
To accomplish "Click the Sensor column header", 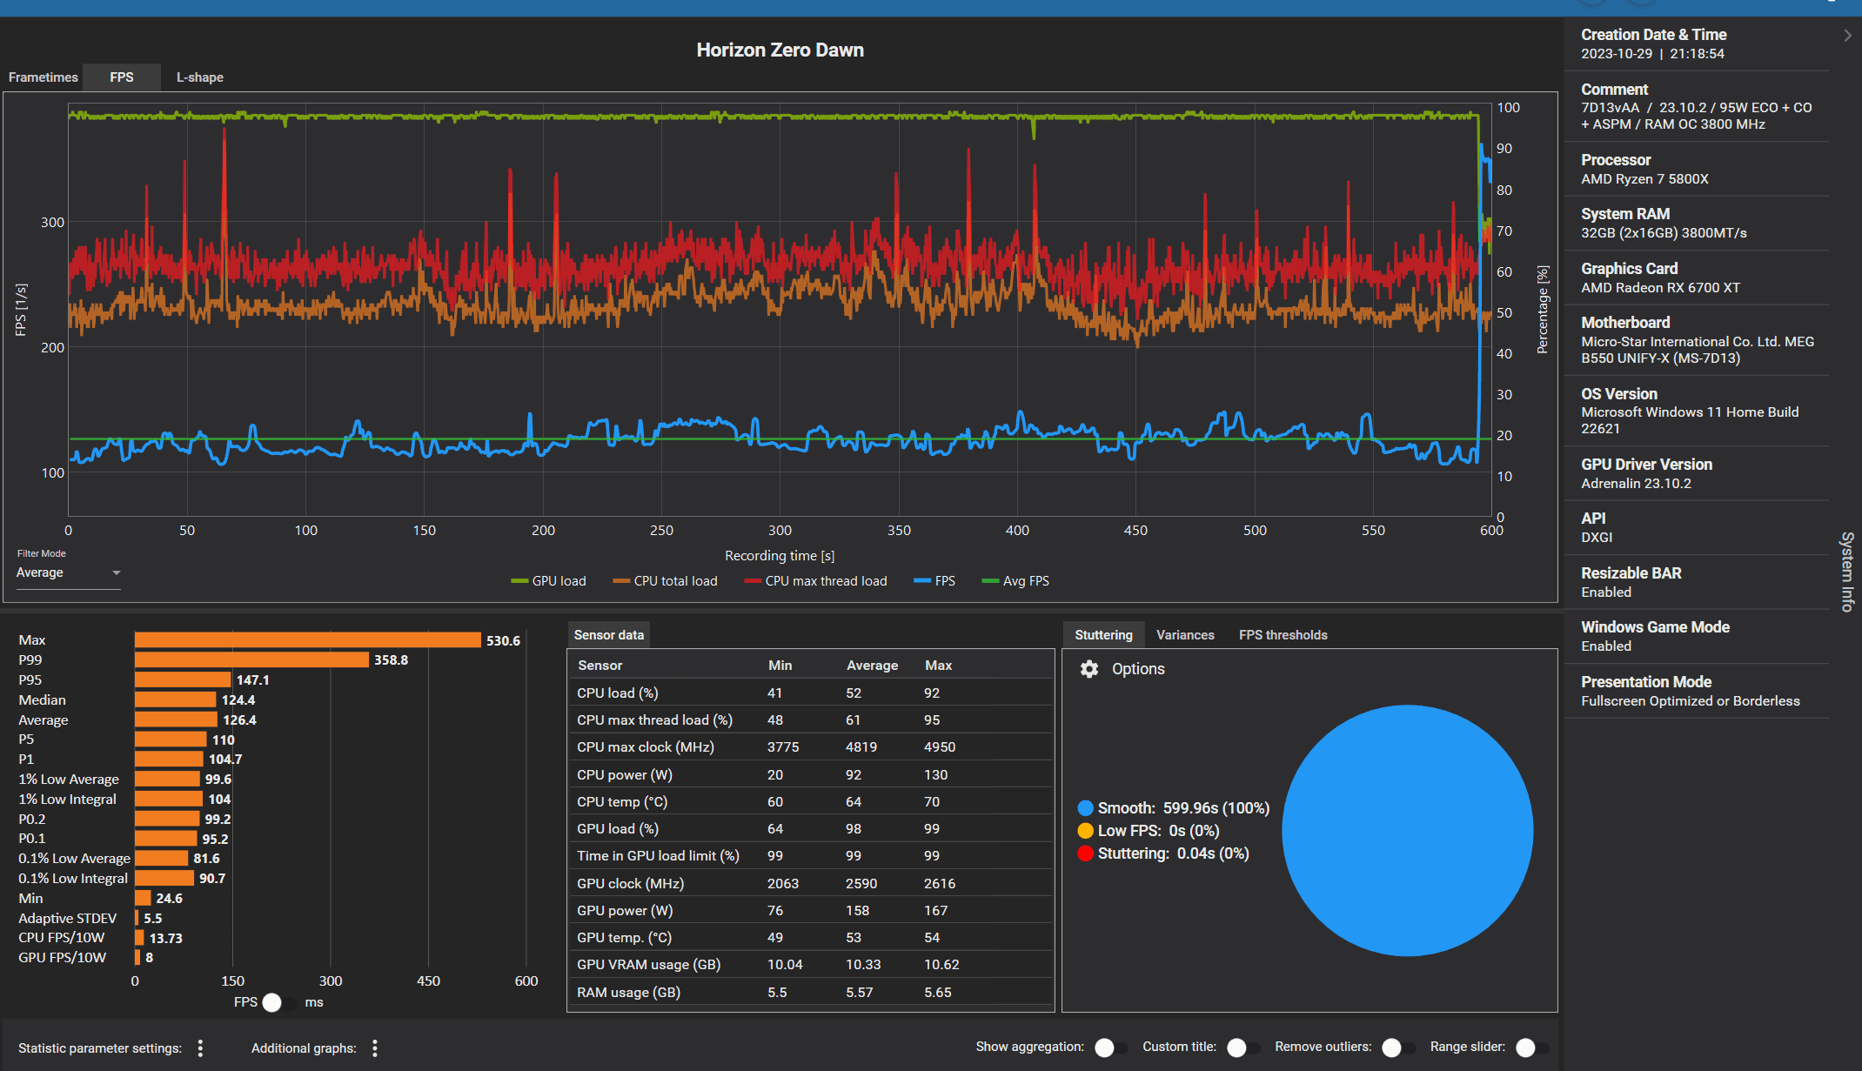I will pos(600,666).
